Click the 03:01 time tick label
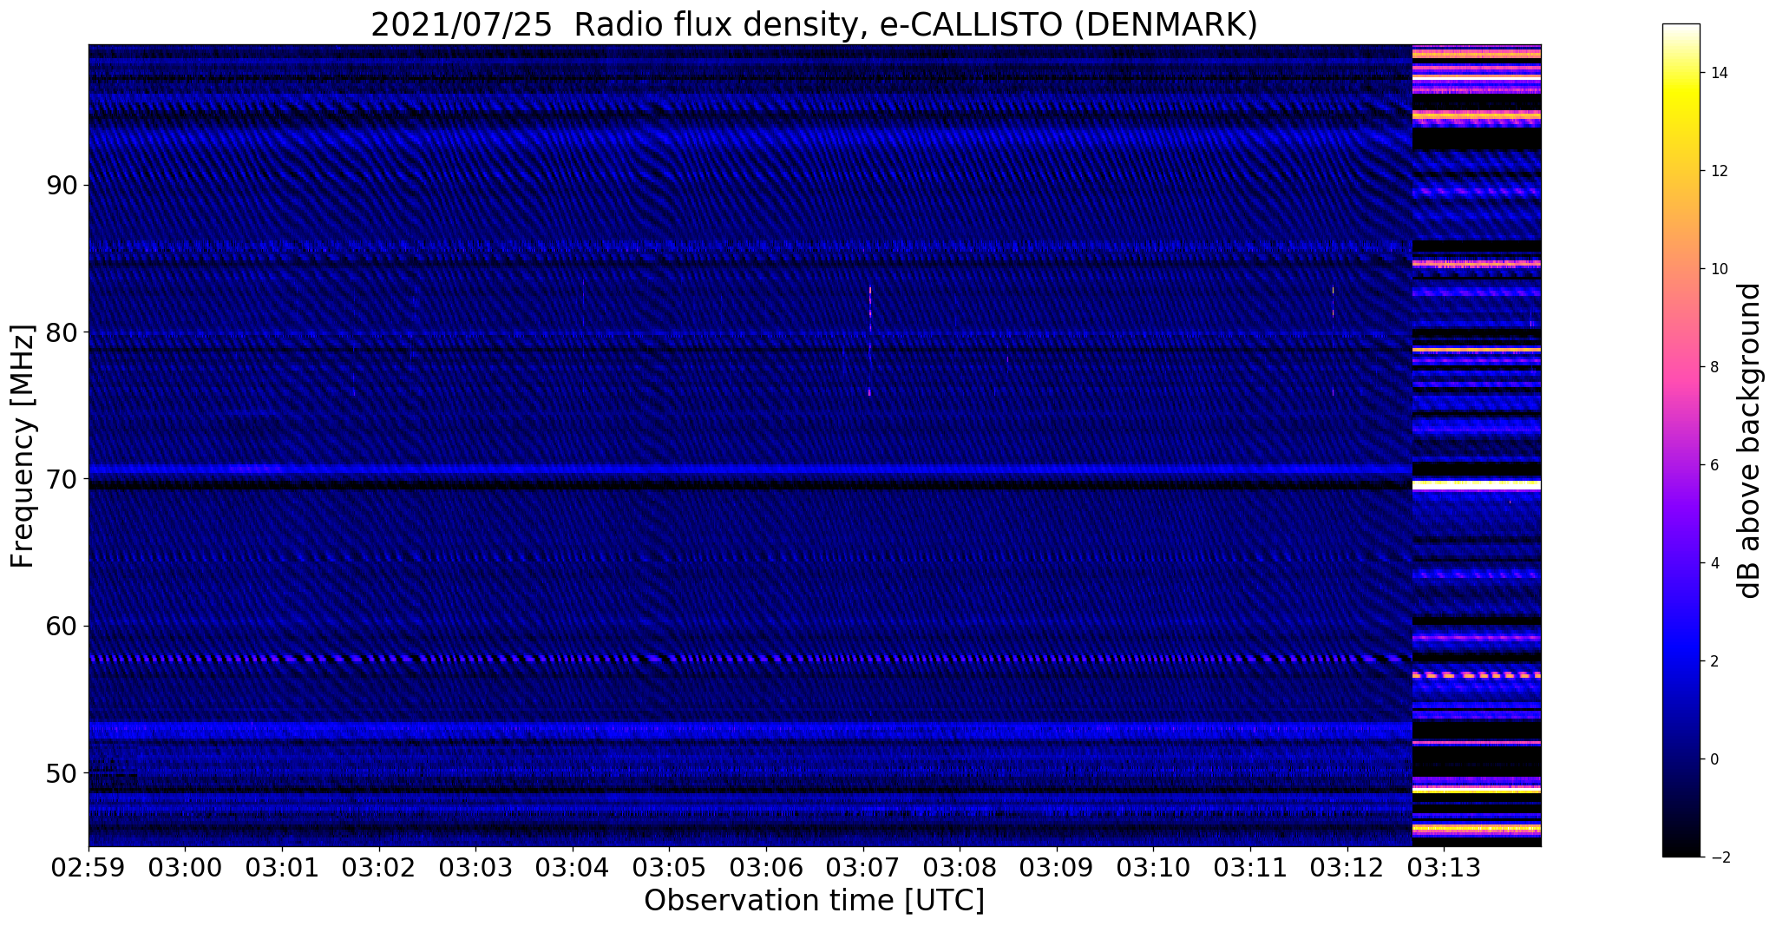Screen dimensions: 1776x926 281,867
